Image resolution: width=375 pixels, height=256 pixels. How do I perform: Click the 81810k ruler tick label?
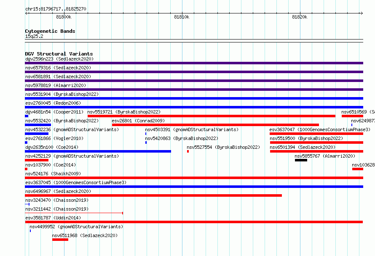(x=182, y=17)
